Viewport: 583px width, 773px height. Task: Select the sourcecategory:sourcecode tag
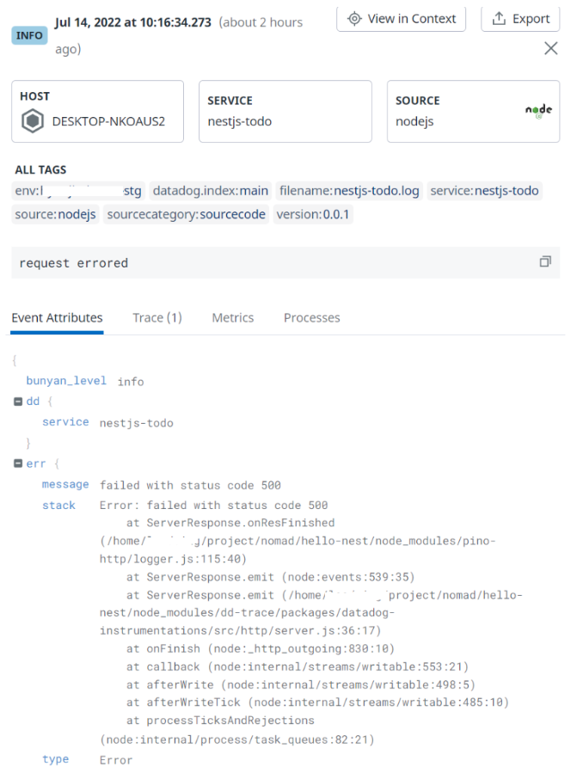coord(187,214)
